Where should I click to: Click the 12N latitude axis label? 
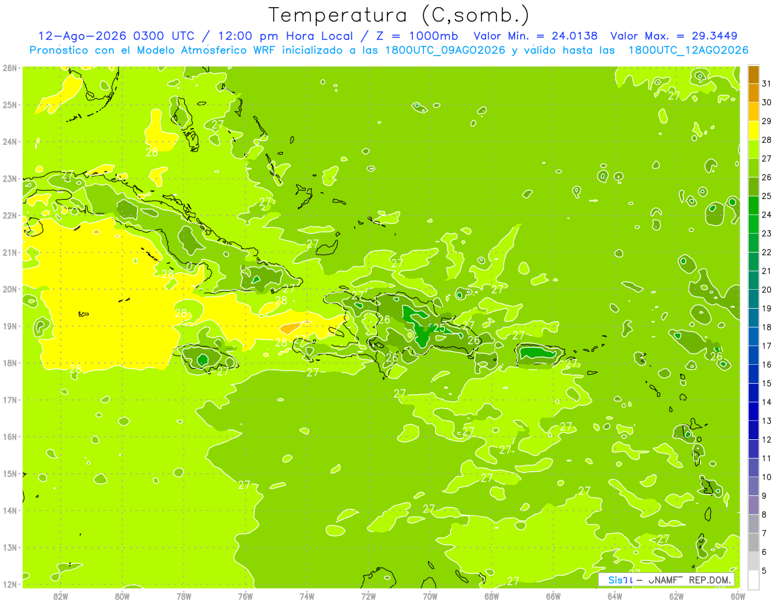pyautogui.click(x=10, y=584)
